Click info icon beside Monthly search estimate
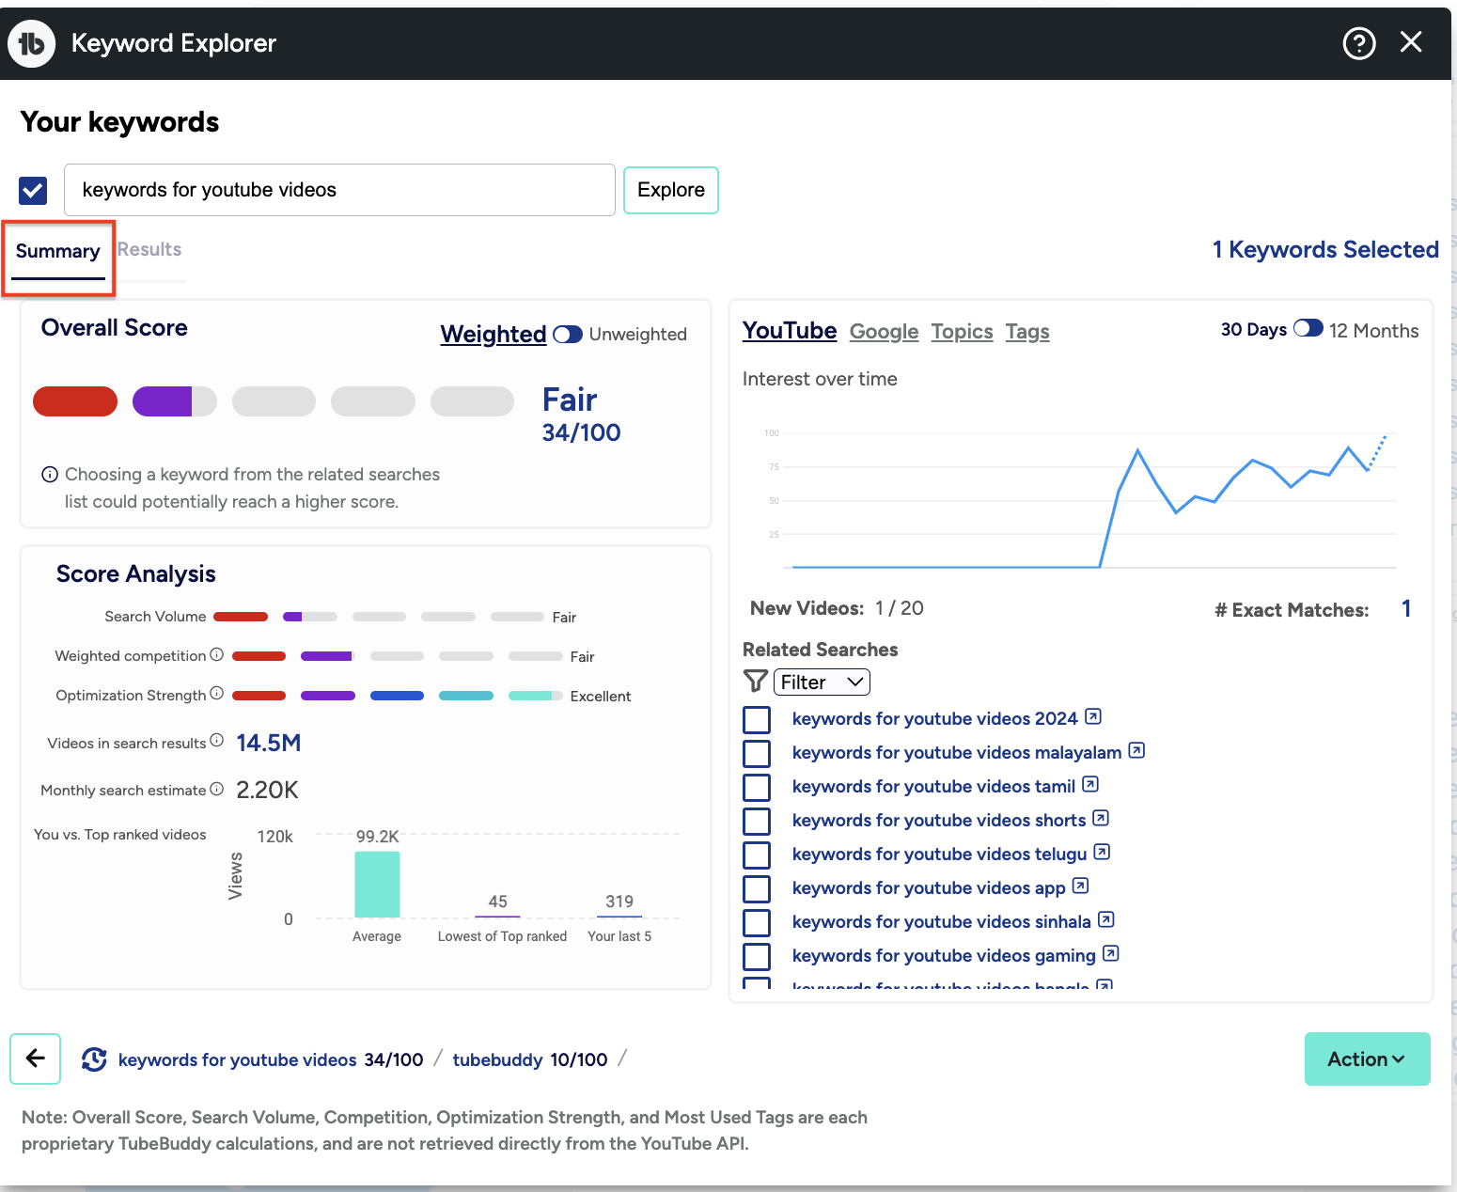The width and height of the screenshot is (1457, 1192). click(216, 789)
